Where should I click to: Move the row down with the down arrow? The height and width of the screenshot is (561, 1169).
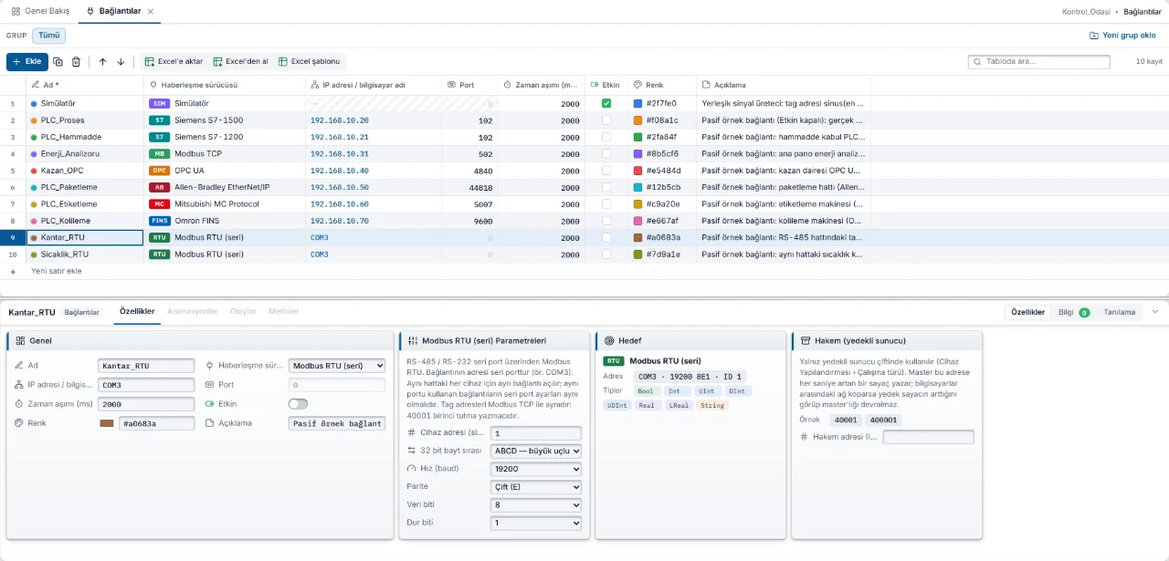click(x=121, y=62)
